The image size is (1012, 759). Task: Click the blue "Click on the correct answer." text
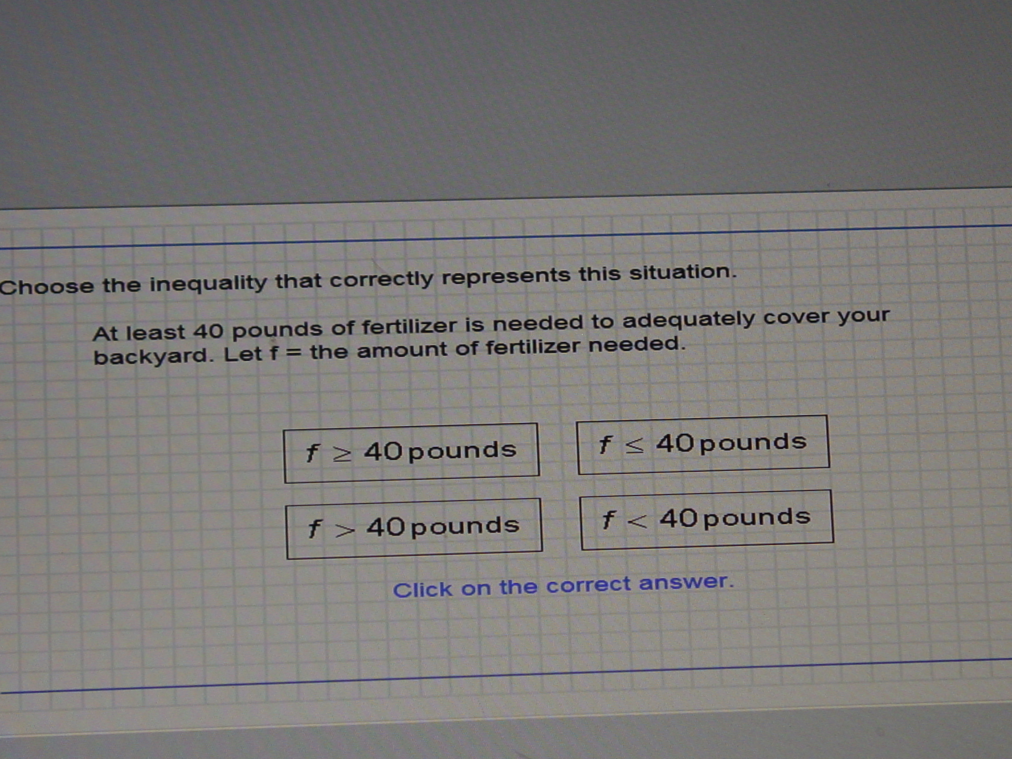click(563, 586)
